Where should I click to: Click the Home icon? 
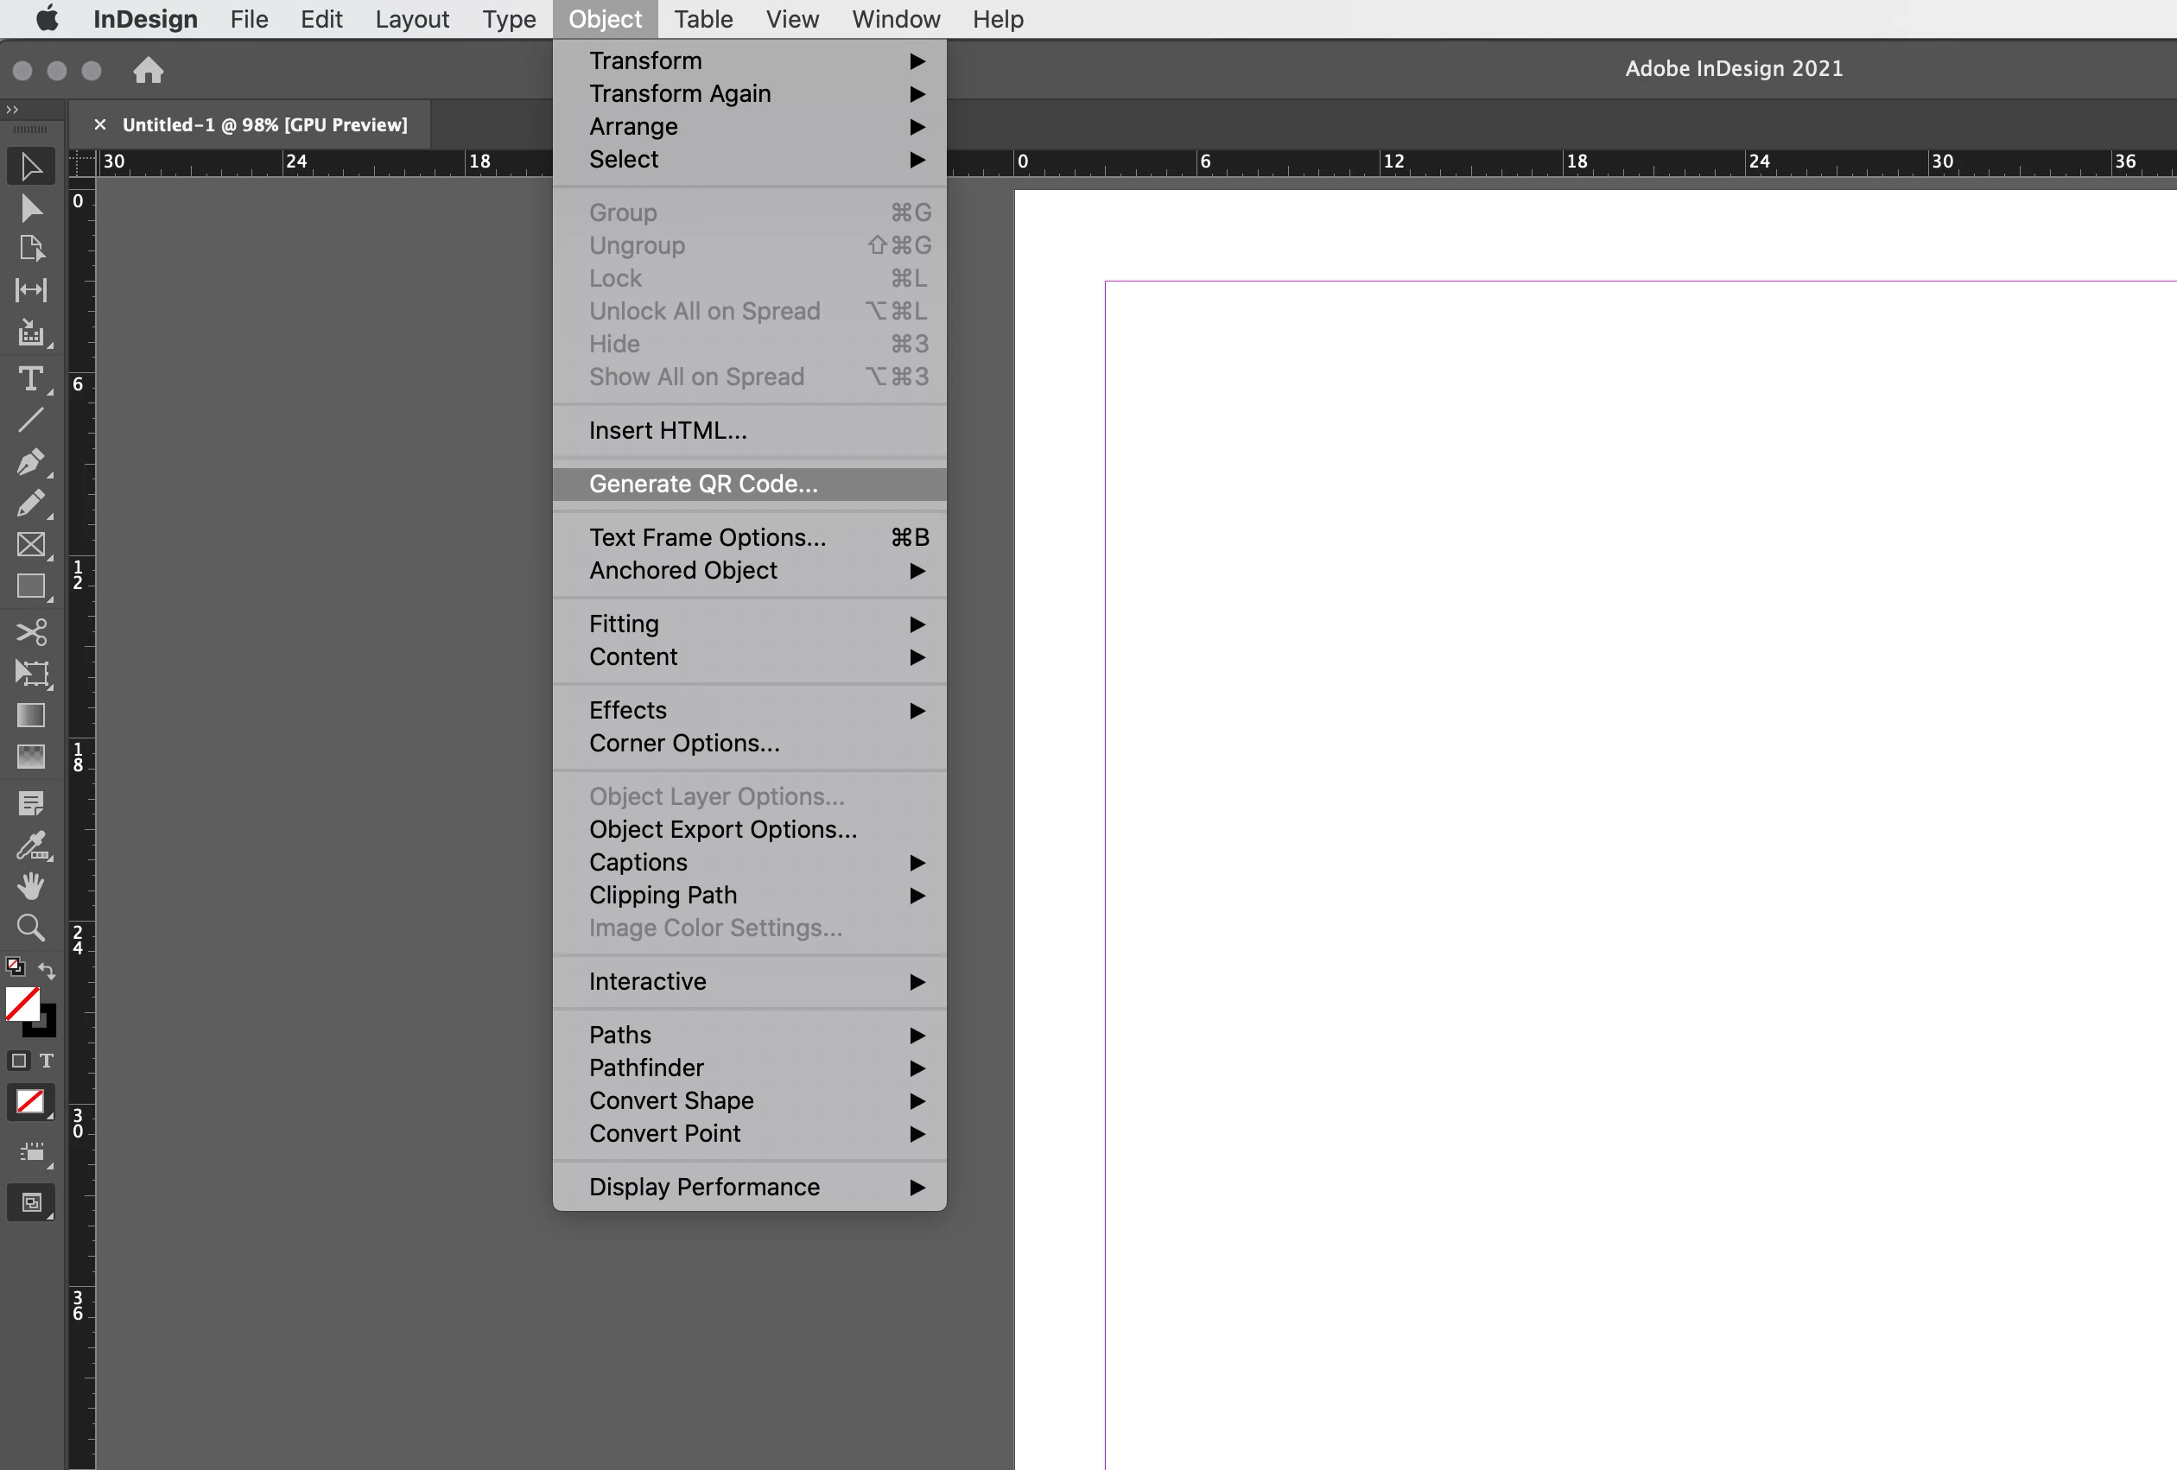click(148, 70)
